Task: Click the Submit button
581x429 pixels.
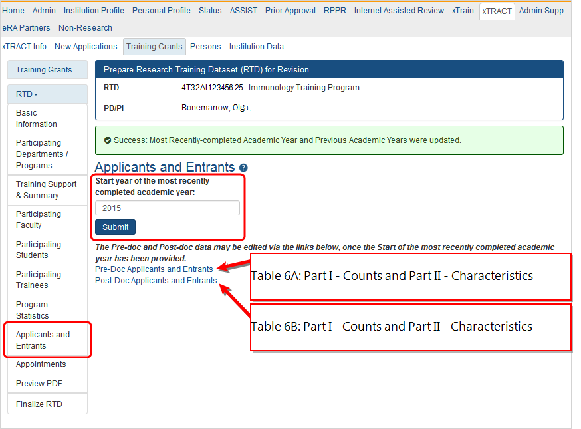Action: 116,227
